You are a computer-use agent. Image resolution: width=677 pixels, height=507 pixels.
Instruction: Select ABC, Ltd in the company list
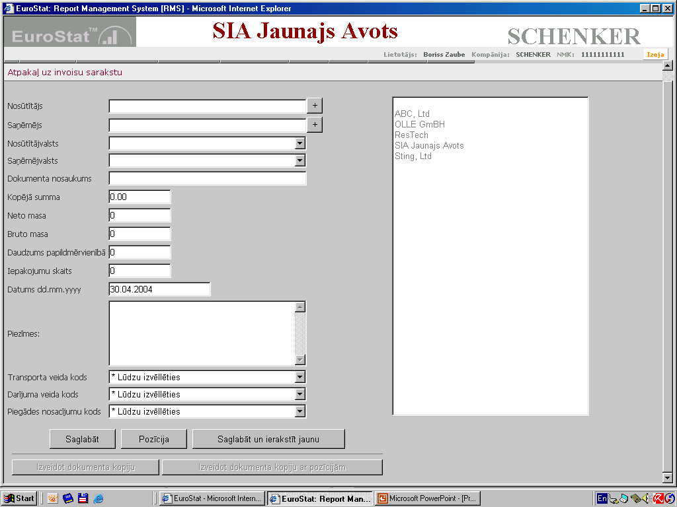pos(412,114)
